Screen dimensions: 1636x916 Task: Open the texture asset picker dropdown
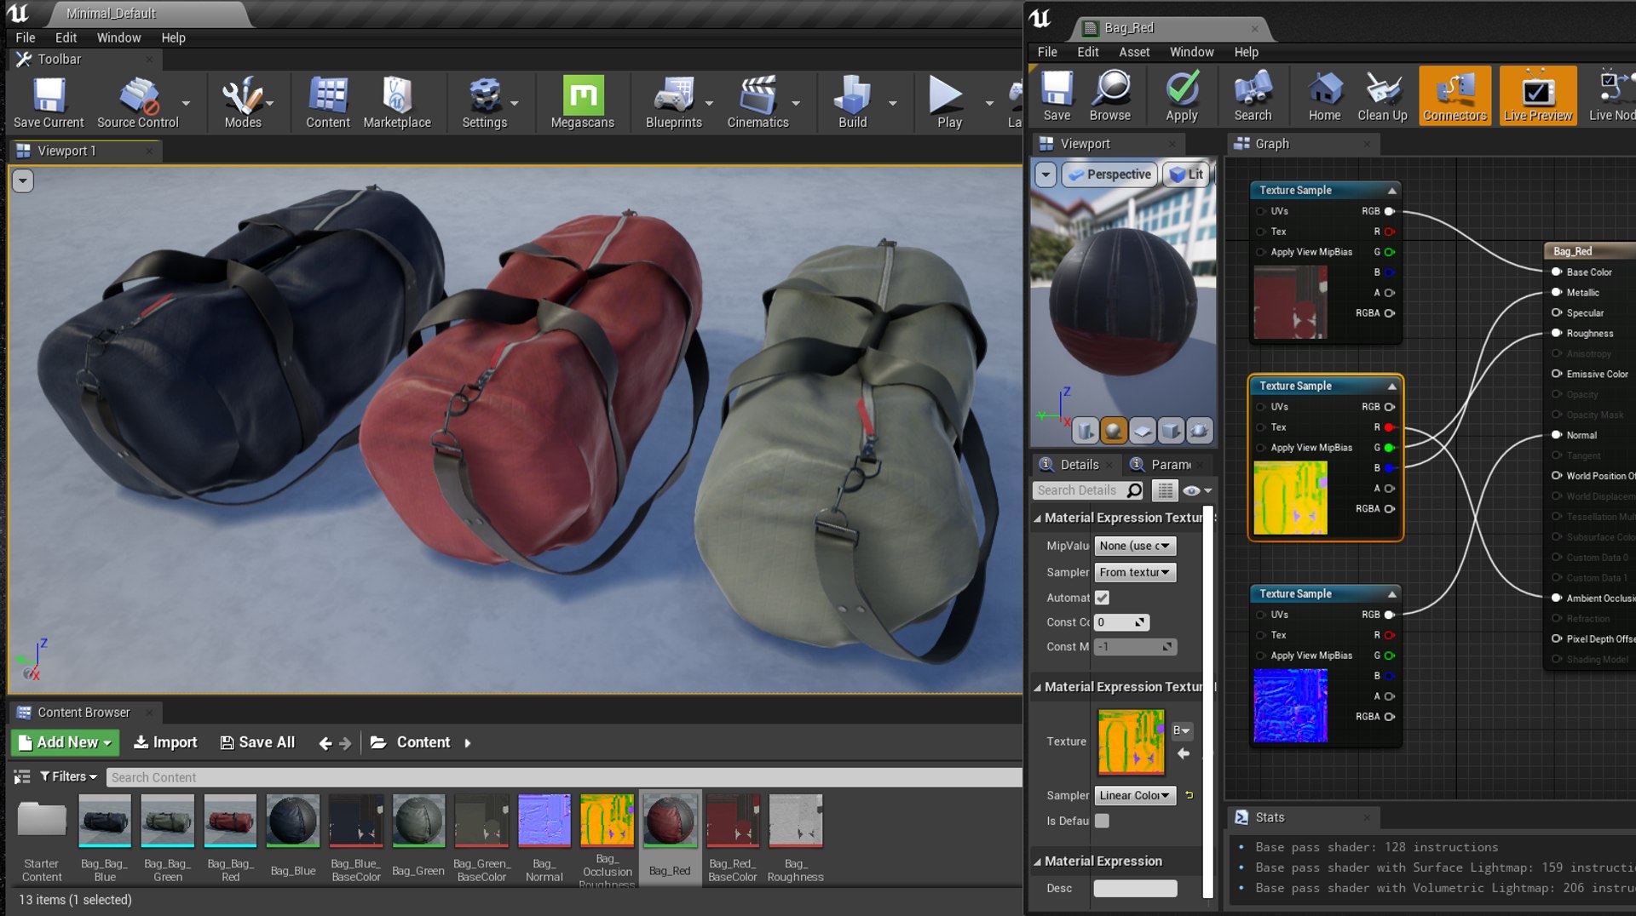click(x=1182, y=730)
